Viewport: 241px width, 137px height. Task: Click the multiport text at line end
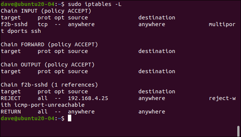coord(222,24)
